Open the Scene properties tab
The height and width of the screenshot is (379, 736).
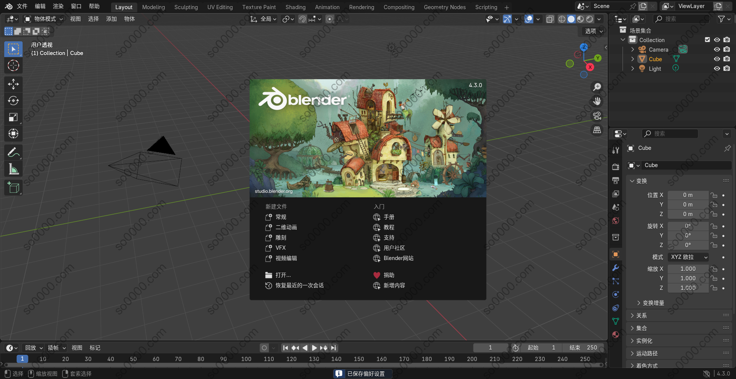click(616, 207)
